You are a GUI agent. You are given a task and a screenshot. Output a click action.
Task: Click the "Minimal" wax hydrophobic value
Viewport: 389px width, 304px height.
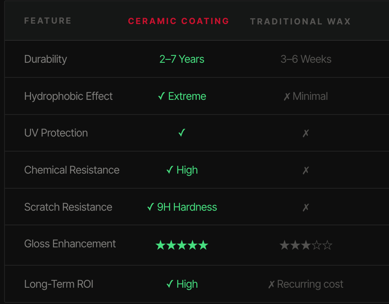pyautogui.click(x=310, y=96)
